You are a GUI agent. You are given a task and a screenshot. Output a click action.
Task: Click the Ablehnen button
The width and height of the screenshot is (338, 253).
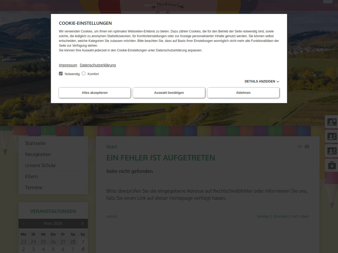click(243, 93)
